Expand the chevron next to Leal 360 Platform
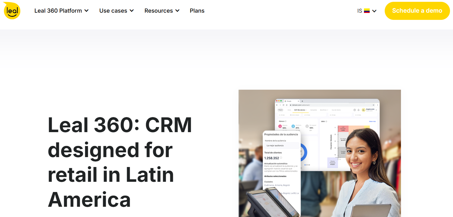This screenshot has height=217, width=453. click(87, 11)
